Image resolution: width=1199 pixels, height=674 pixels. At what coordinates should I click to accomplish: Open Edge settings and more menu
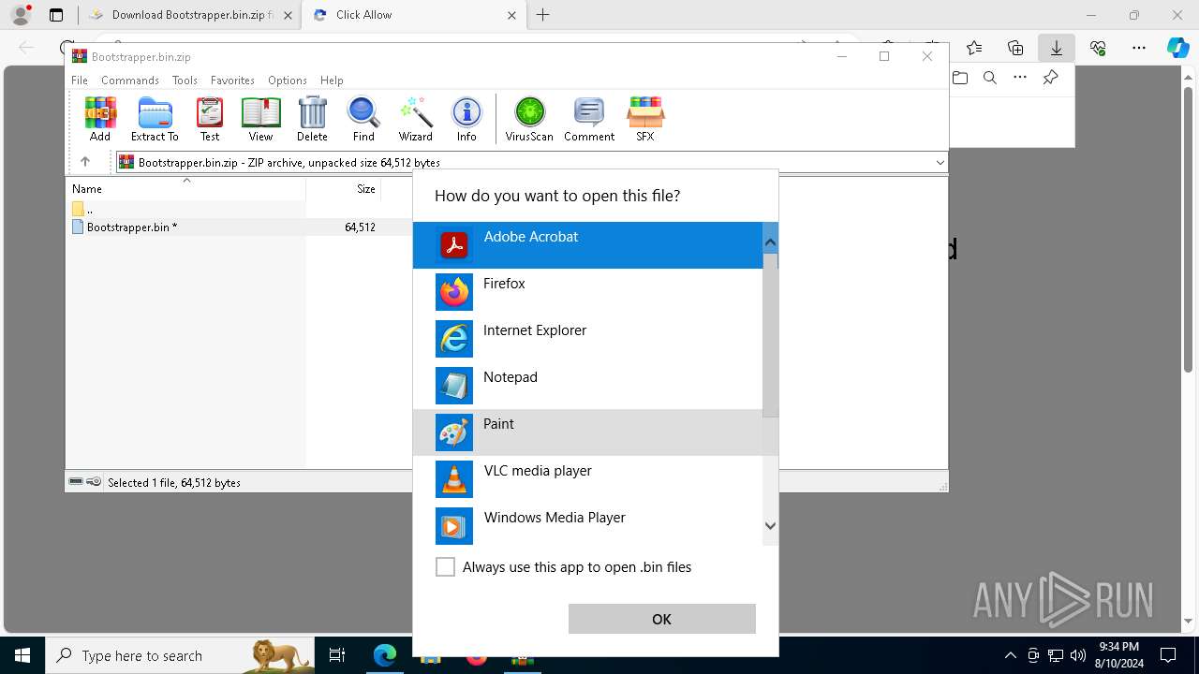(1139, 48)
